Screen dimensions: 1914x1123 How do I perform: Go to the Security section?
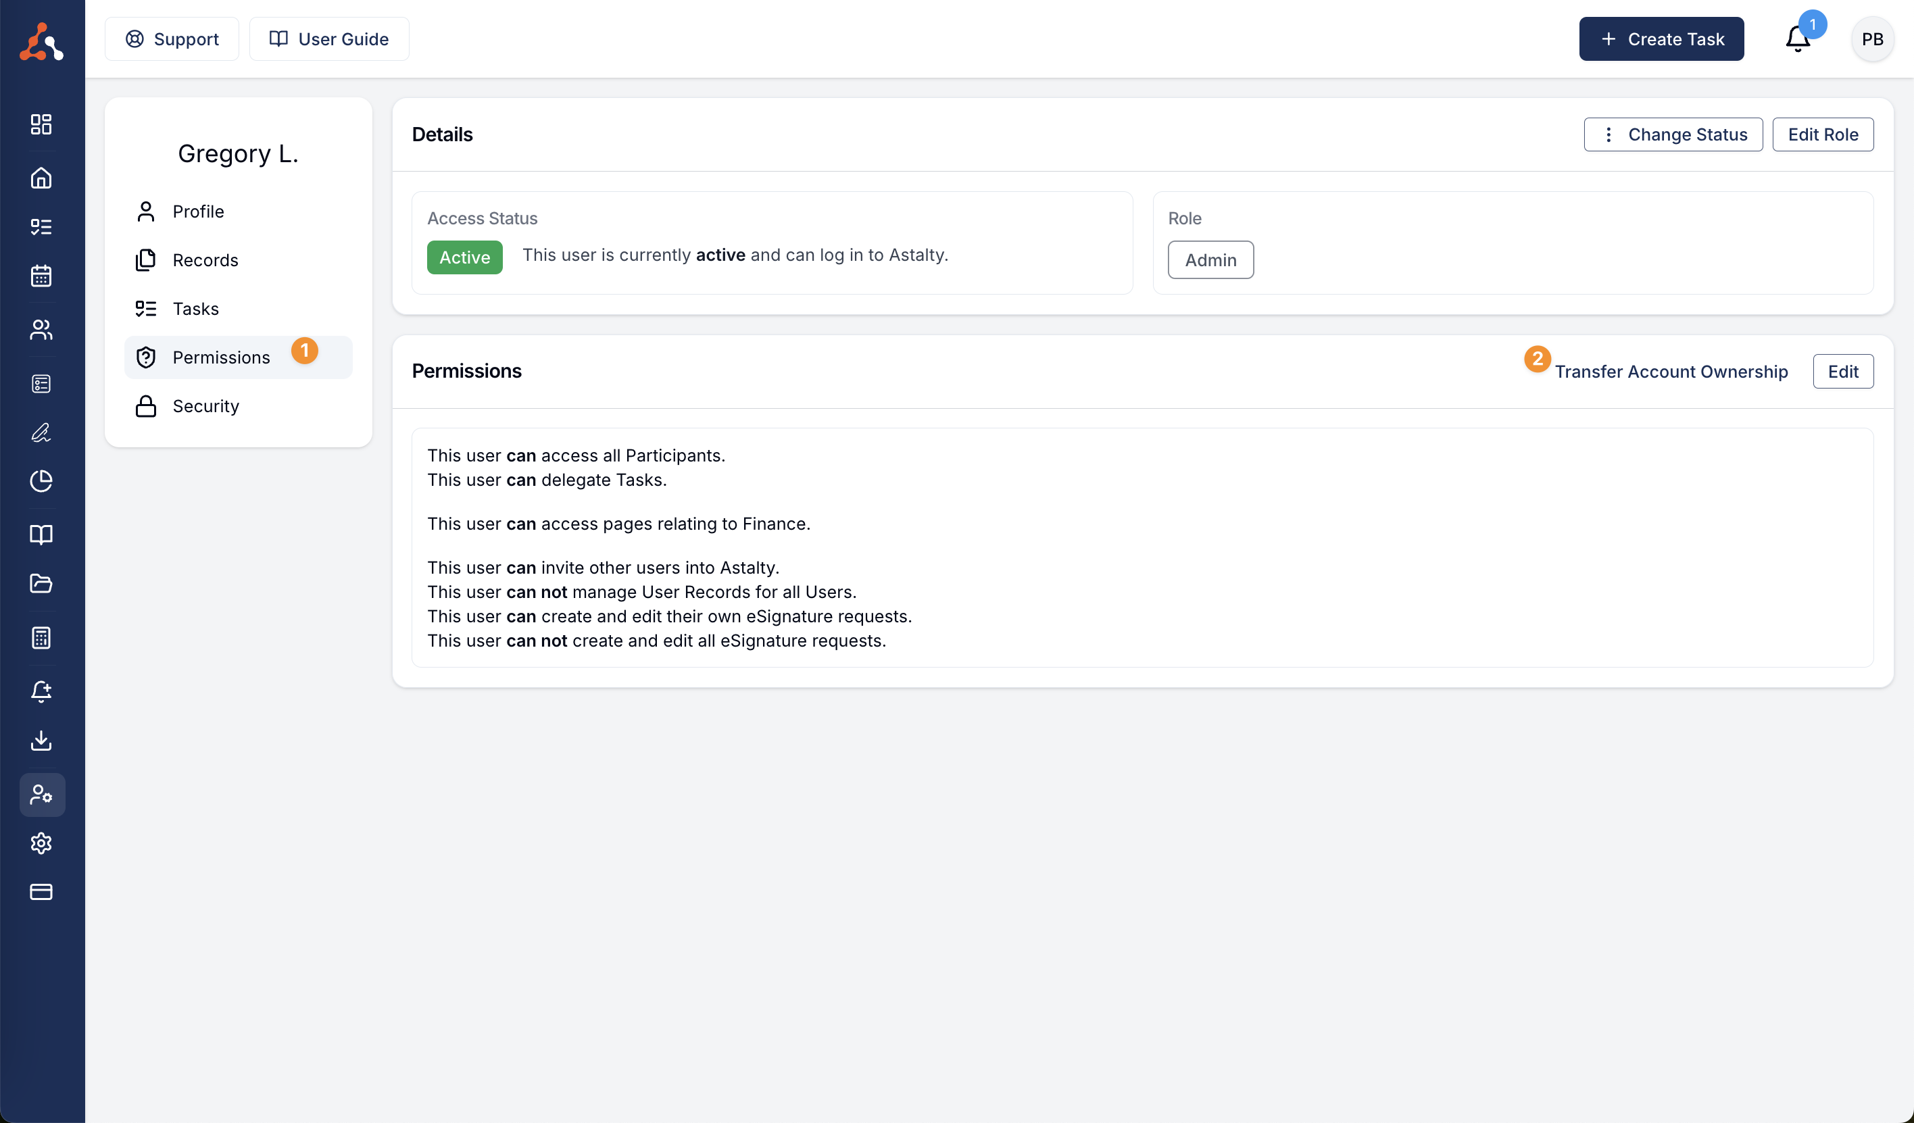pyautogui.click(x=205, y=406)
